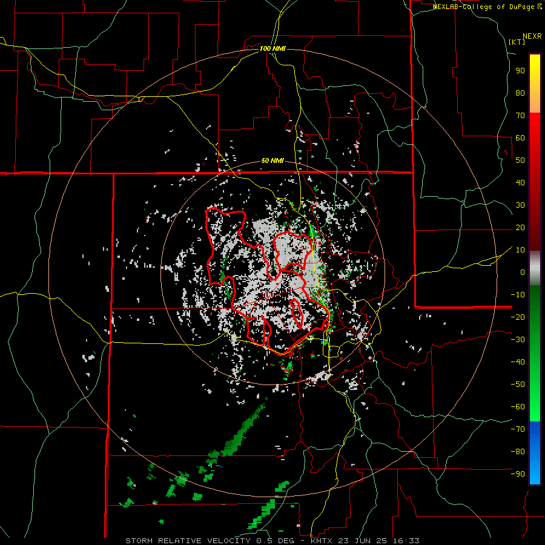Image resolution: width=545 pixels, height=545 pixels.
Task: Click the -80 value on the velocity scale
Action: (x=518, y=452)
